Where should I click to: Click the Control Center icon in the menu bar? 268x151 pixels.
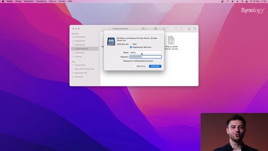(247, 1)
